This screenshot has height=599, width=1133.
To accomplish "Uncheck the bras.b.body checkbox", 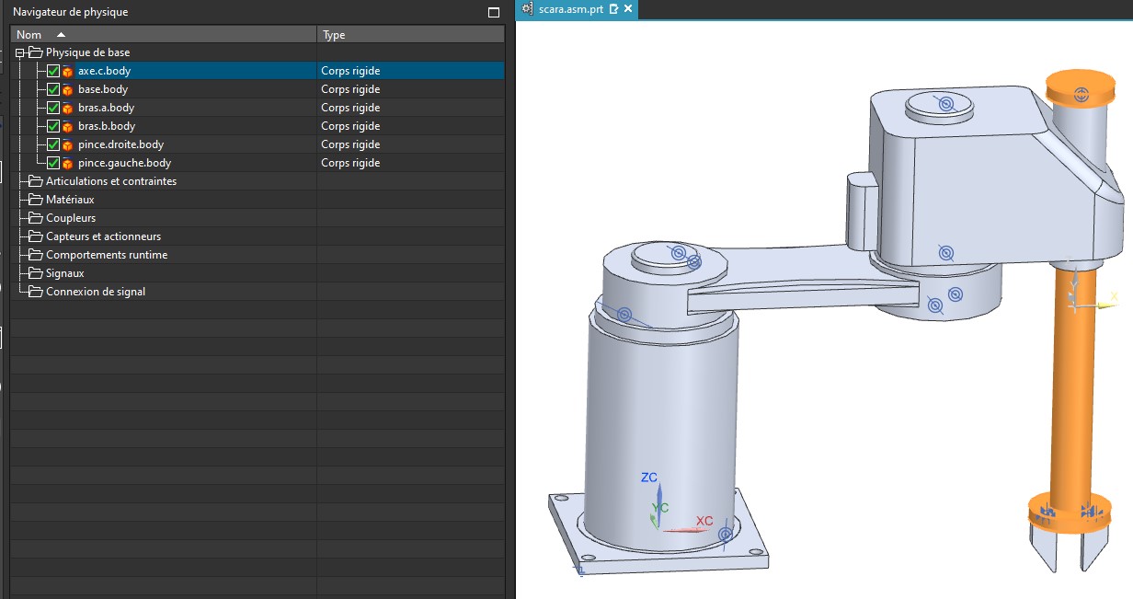I will point(53,126).
